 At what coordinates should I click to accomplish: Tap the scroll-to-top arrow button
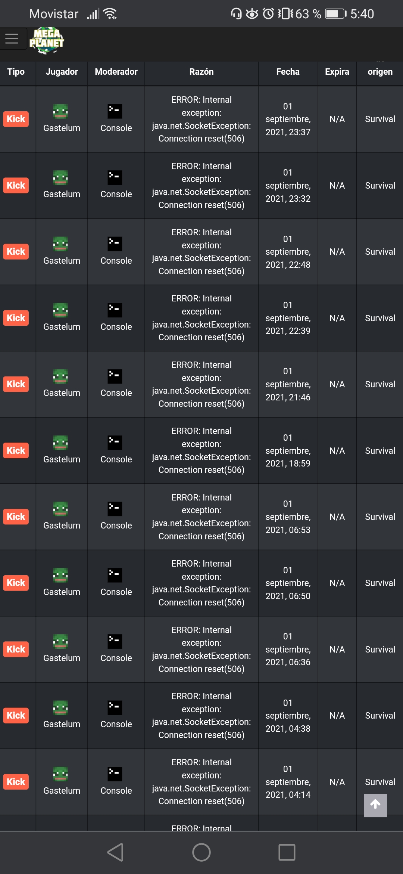tap(375, 805)
